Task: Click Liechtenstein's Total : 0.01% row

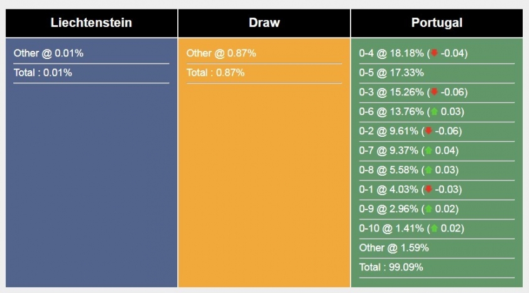Action: [x=43, y=73]
